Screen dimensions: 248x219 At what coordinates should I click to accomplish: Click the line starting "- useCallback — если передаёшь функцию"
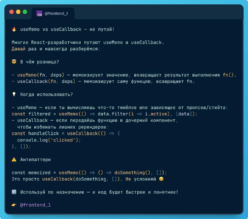click(x=95, y=120)
